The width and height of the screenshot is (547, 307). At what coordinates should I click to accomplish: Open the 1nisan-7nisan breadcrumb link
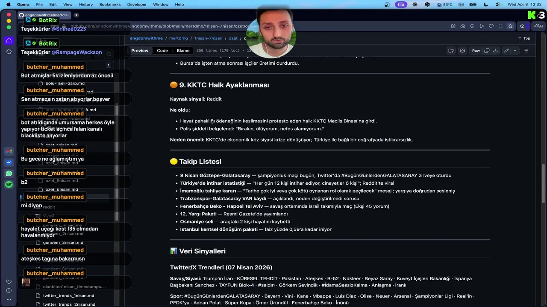[208, 38]
